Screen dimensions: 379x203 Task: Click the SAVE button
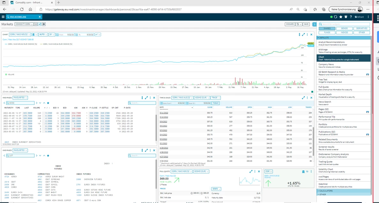[306, 24]
